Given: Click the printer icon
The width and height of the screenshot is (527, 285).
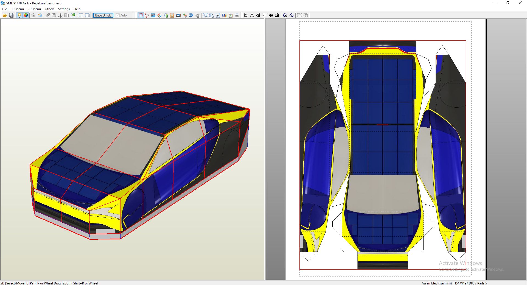Looking at the screenshot, I should 237,15.
